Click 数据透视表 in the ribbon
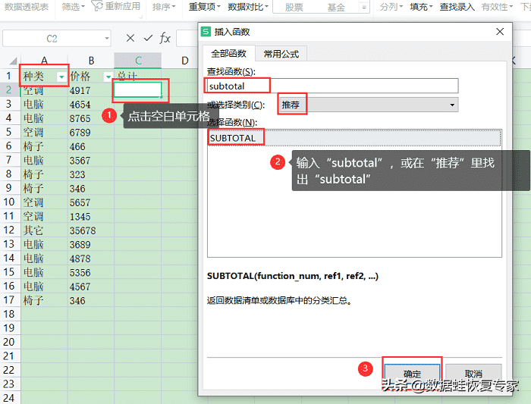531x404 pixels. click(x=27, y=6)
